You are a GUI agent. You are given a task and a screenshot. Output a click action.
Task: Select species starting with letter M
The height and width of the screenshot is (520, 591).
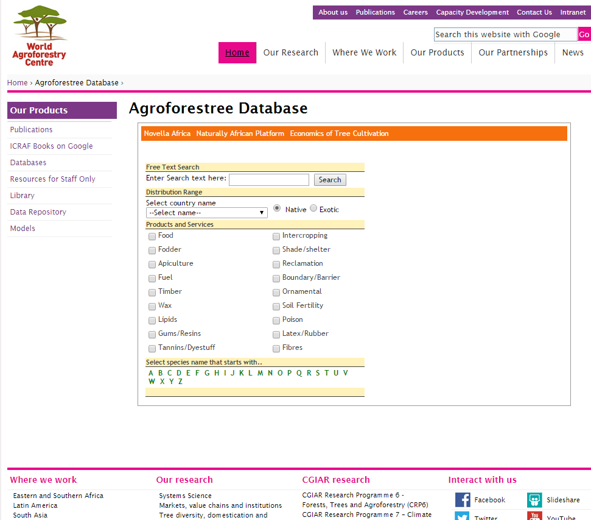click(x=260, y=373)
